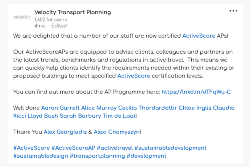Click ActiveScore link before certification levels

(x=134, y=76)
